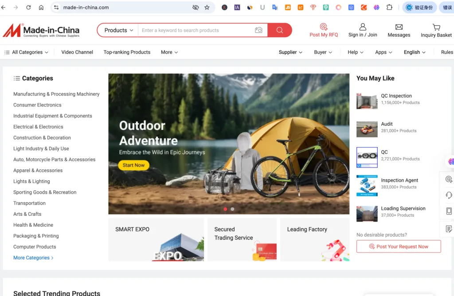This screenshot has height=296, width=454.
Task: Open the All Categories dropdown
Action: 27,52
